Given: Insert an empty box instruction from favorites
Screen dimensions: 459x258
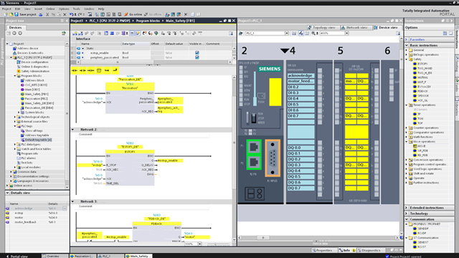Looking at the screenshot, I should tap(99, 70).
